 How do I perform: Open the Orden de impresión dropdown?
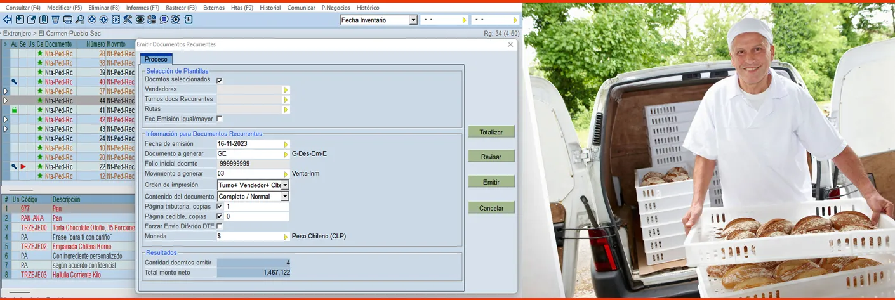(x=285, y=185)
